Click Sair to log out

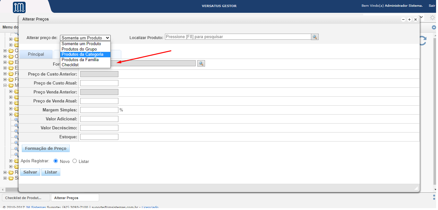point(432,6)
